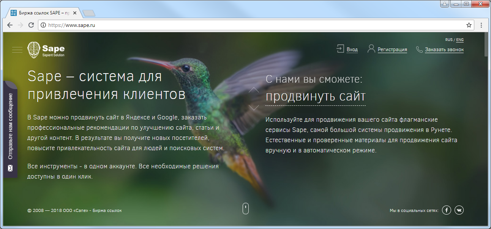The width and height of the screenshot is (491, 229).
Task: Click the site info icon in the address bar
Action: pos(43,25)
